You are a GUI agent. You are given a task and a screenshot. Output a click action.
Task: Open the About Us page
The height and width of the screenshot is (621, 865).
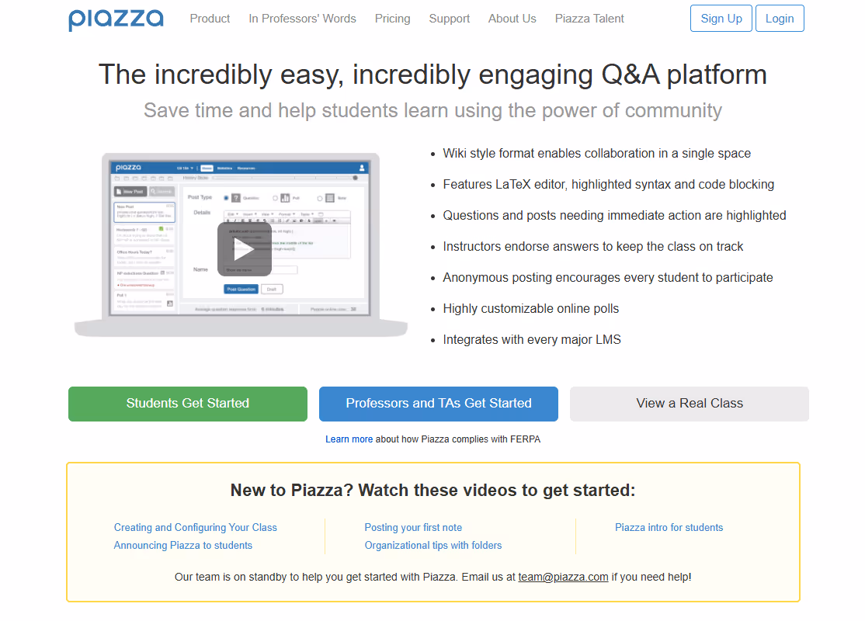point(512,19)
